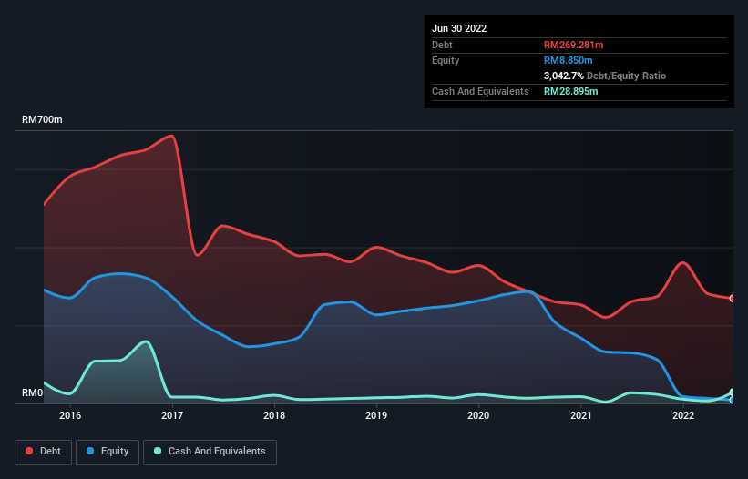The image size is (748, 479).
Task: Click the teal Cash And Equivalents legend dot
Action: (158, 451)
